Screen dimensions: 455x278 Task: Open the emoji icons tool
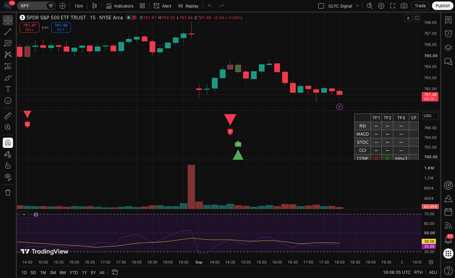(8, 101)
